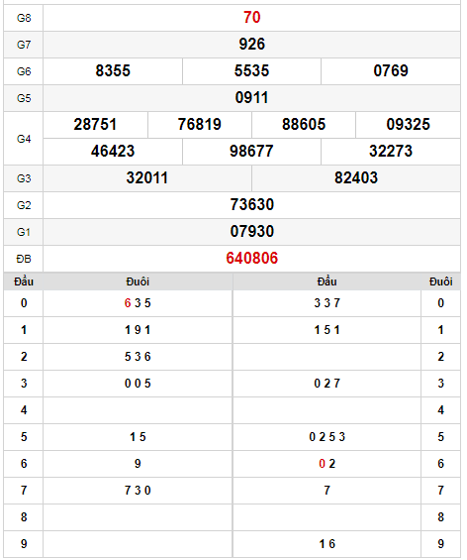Click tail values '5 3 6'
Viewport: 467px width, 560px height.
pos(138,357)
